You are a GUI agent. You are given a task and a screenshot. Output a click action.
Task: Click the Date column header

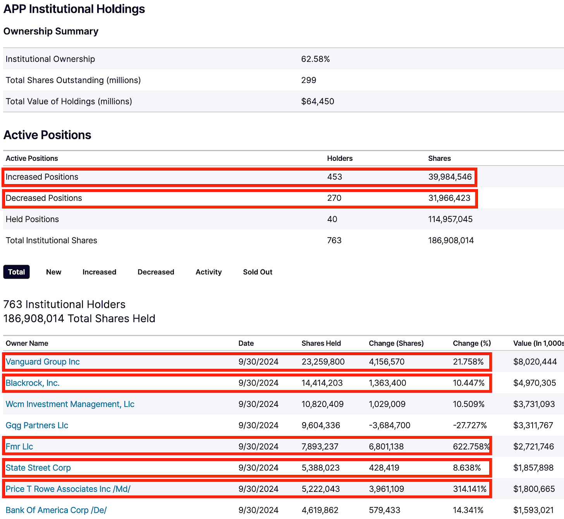click(x=246, y=343)
